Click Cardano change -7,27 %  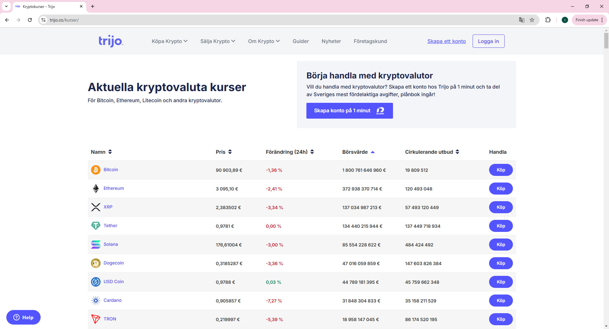(274, 301)
